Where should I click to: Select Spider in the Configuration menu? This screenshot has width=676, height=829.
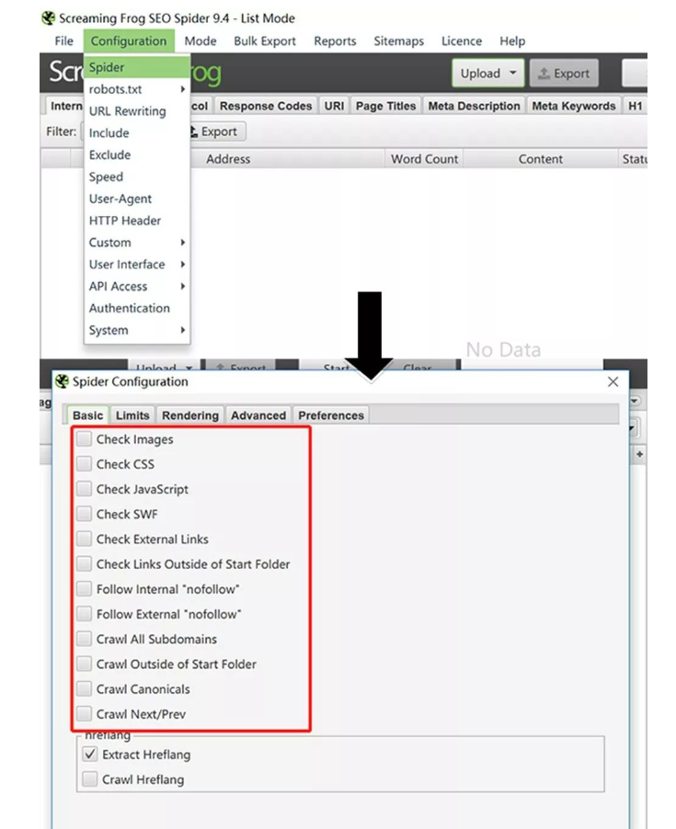(x=137, y=67)
